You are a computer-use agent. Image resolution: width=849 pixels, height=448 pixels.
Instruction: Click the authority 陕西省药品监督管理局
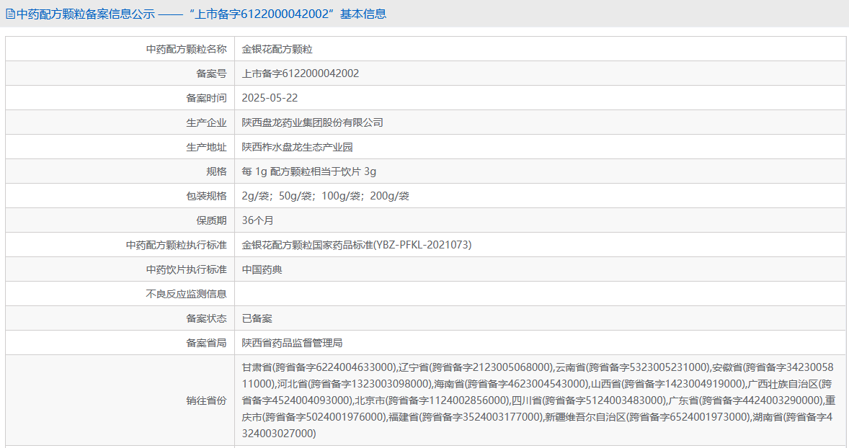[292, 343]
